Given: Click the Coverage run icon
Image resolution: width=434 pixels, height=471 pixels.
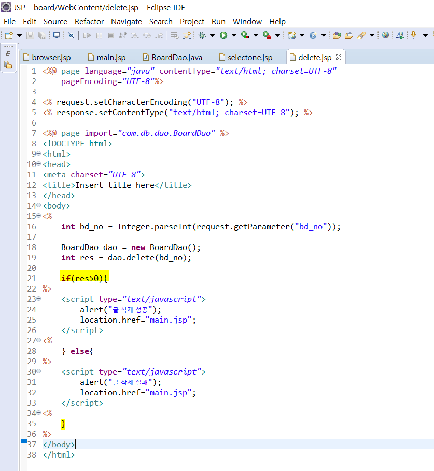Looking at the screenshot, I should (245, 35).
